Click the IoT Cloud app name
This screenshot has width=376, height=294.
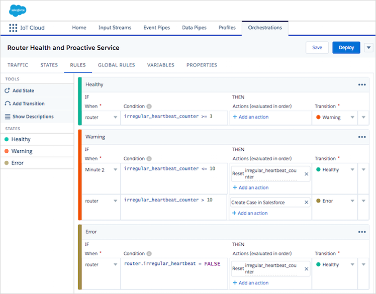(32, 28)
